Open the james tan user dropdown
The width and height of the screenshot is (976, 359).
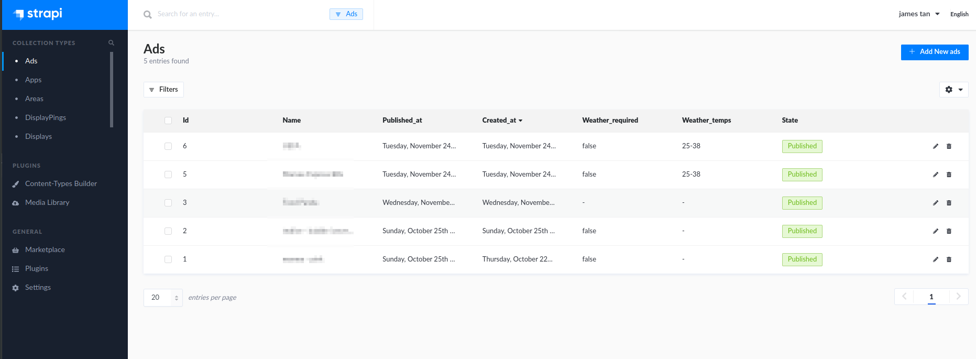point(919,14)
